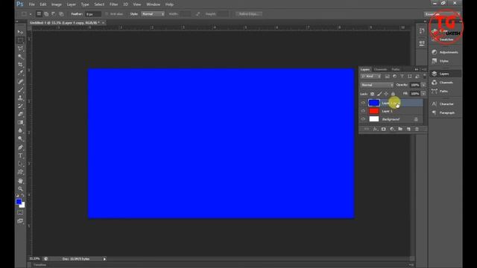Select the Dodge tool
Image resolution: width=477 pixels, height=268 pixels.
coord(20,139)
